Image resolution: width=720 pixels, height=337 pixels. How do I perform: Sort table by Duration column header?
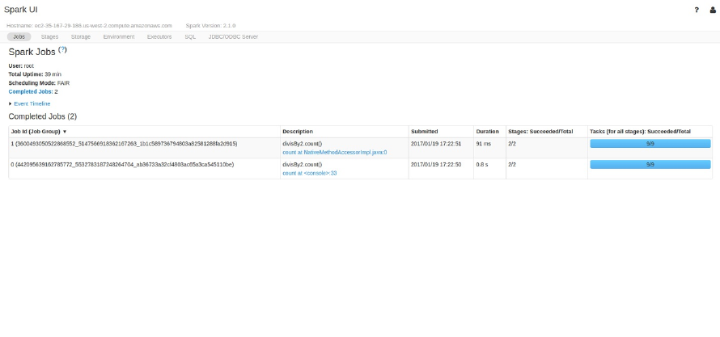487,131
